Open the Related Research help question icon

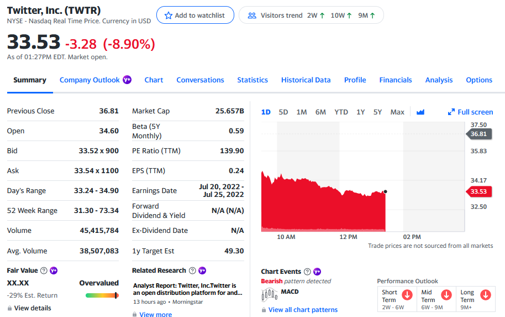(192, 271)
